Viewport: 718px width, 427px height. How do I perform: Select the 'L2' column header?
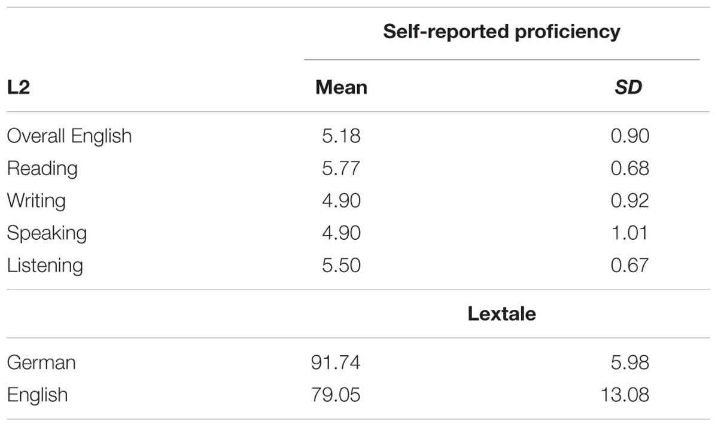pyautogui.click(x=18, y=87)
